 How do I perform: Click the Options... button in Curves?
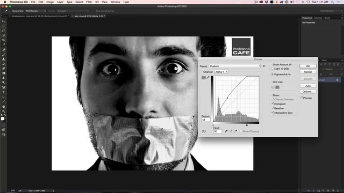pos(308,92)
